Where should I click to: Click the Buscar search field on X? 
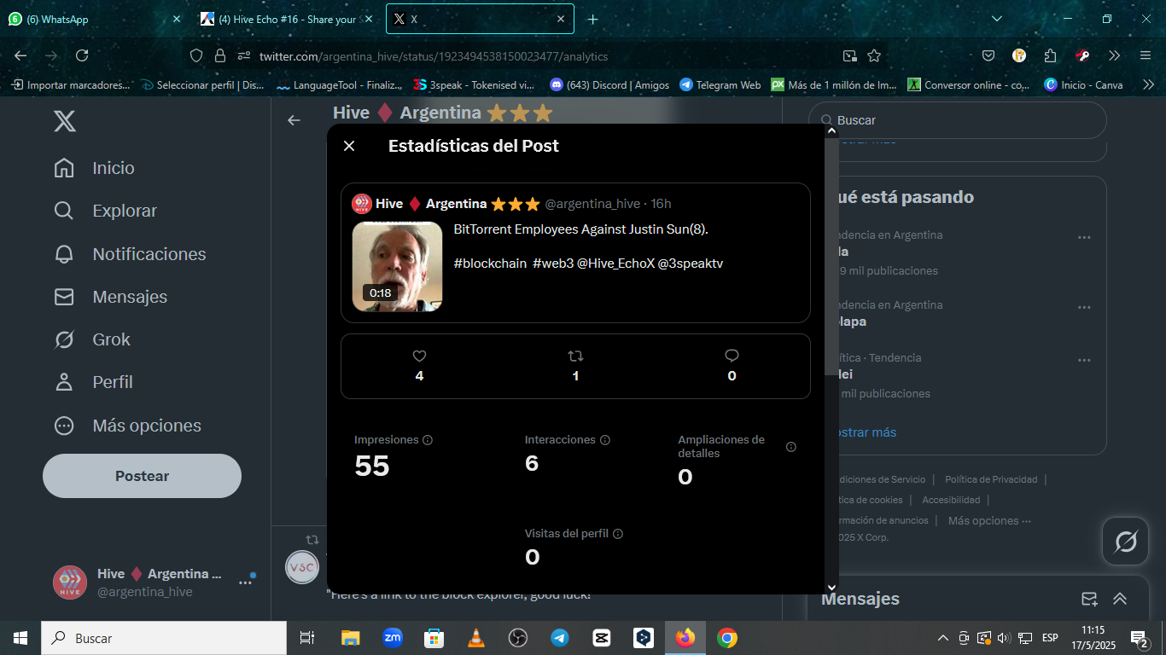pyautogui.click(x=958, y=120)
